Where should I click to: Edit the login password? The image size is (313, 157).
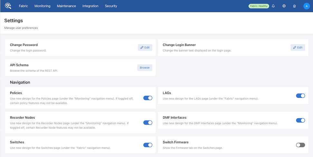pos(145,47)
